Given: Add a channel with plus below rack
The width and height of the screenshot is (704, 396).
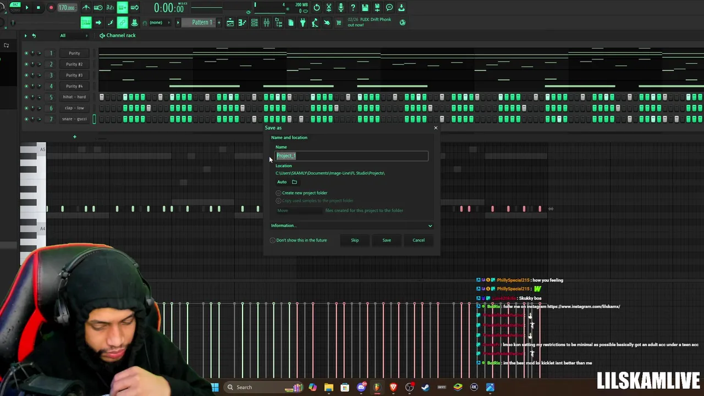Looking at the screenshot, I should tap(75, 137).
